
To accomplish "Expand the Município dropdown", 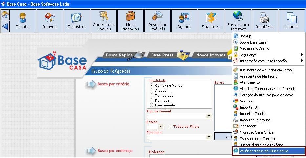I will pyautogui.click(x=209, y=137).
